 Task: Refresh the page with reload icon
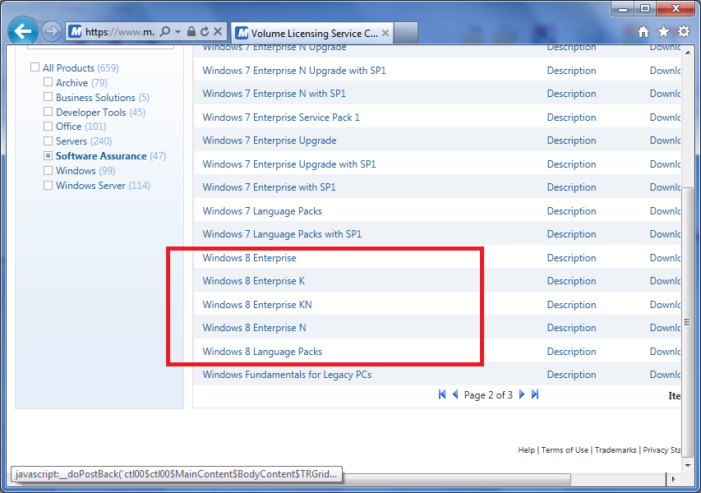pyautogui.click(x=205, y=31)
